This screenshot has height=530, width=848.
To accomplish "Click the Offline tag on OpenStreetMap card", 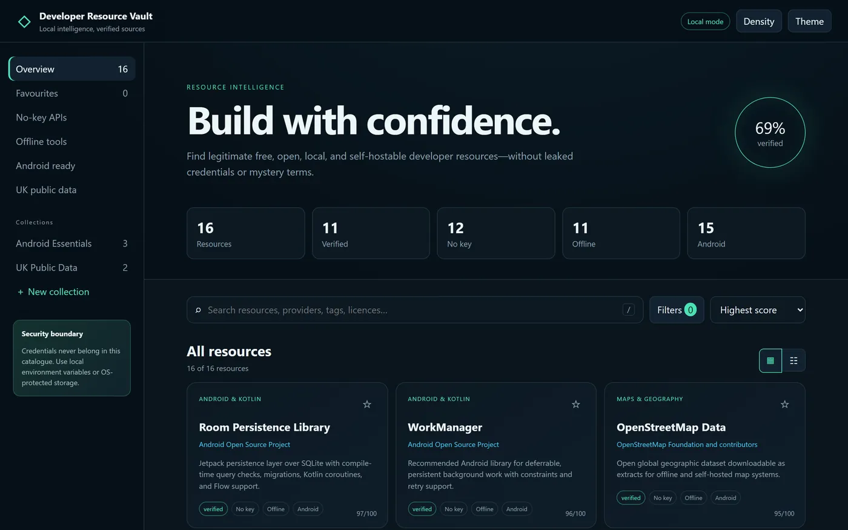I will pos(694,498).
